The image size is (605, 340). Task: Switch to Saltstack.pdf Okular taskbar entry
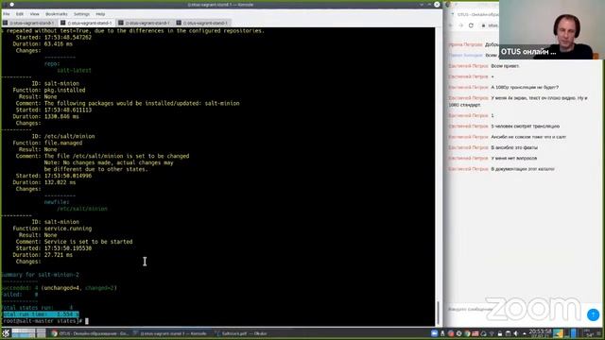[241, 333]
